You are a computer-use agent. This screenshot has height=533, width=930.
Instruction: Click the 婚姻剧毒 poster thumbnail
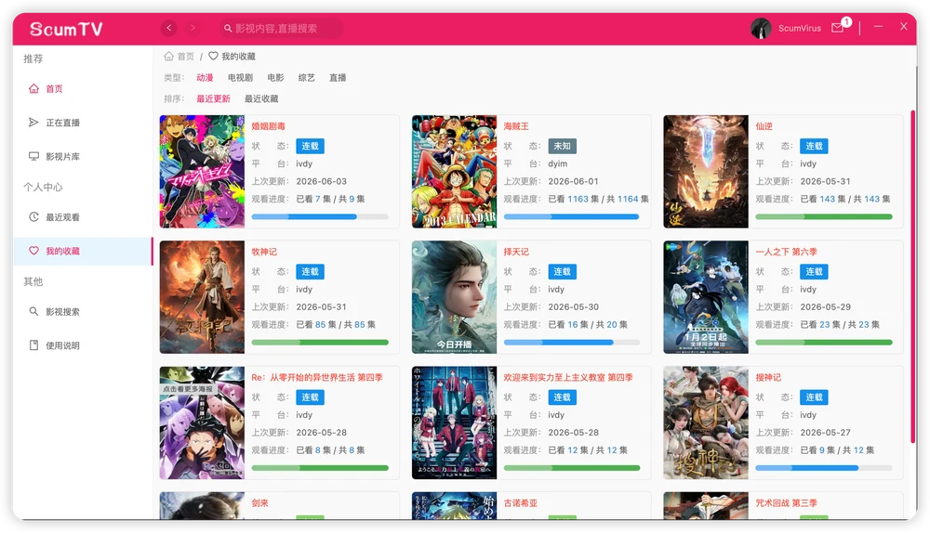pyautogui.click(x=202, y=172)
